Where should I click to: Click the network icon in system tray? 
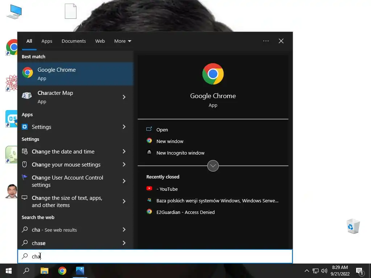click(x=316, y=271)
